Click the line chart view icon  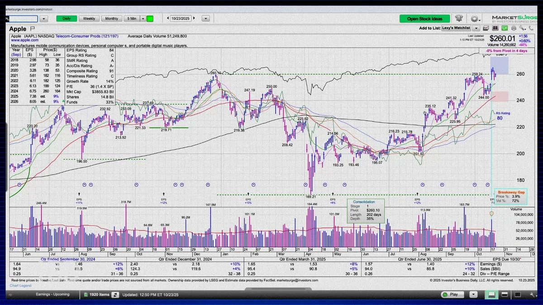tap(486, 28)
